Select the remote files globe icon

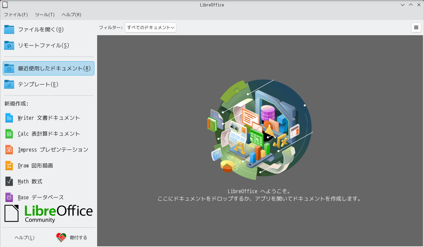(9, 45)
